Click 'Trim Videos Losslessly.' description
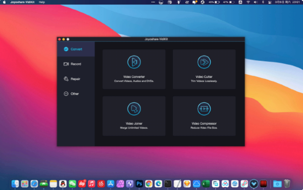Screen dimensions: 303x190 (204, 81)
